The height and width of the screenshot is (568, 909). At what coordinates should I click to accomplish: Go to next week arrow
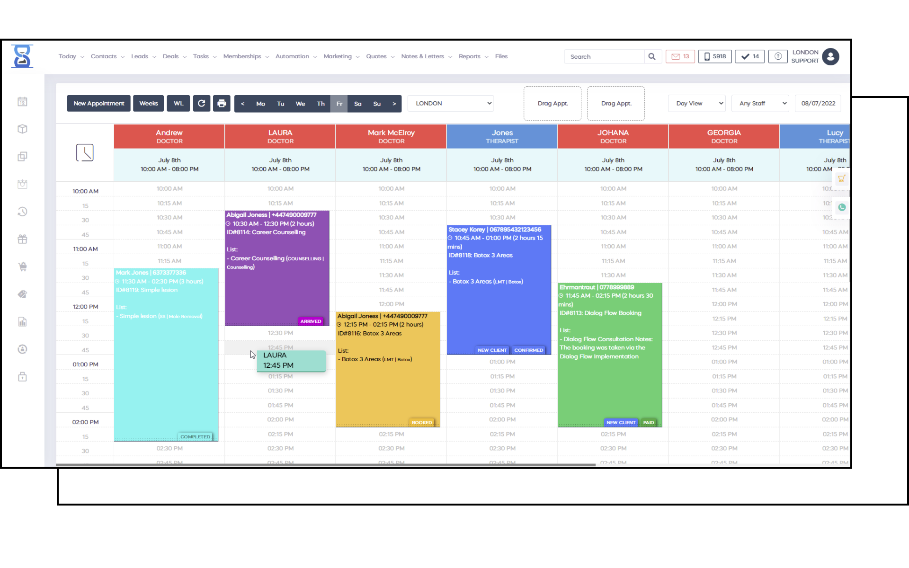[x=394, y=104]
